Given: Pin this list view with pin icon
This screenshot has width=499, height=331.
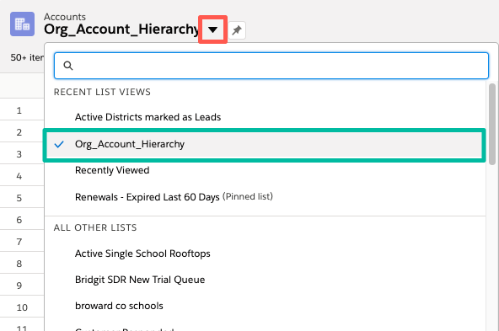Looking at the screenshot, I should [x=237, y=30].
